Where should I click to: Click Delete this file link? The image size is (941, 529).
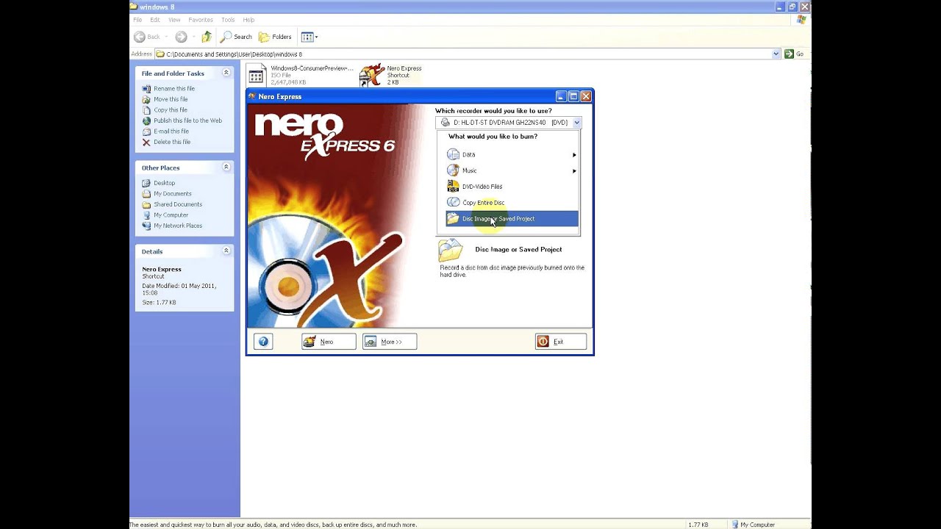pyautogui.click(x=172, y=142)
